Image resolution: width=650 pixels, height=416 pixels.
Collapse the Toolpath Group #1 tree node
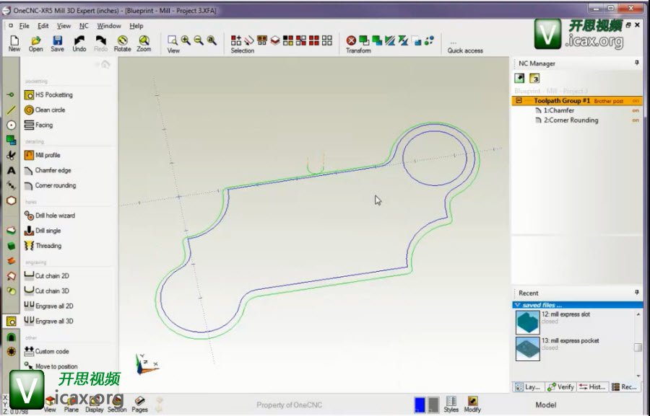[x=519, y=101]
